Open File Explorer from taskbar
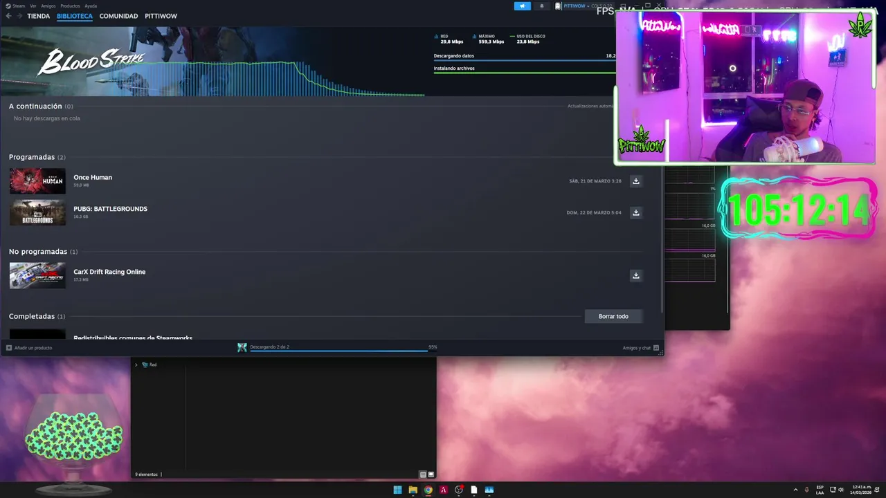The width and height of the screenshot is (886, 498). point(413,490)
